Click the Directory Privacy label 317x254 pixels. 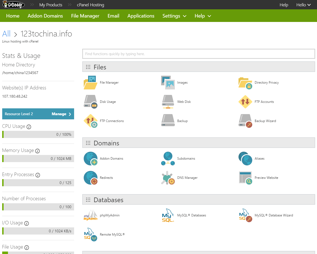tap(267, 83)
